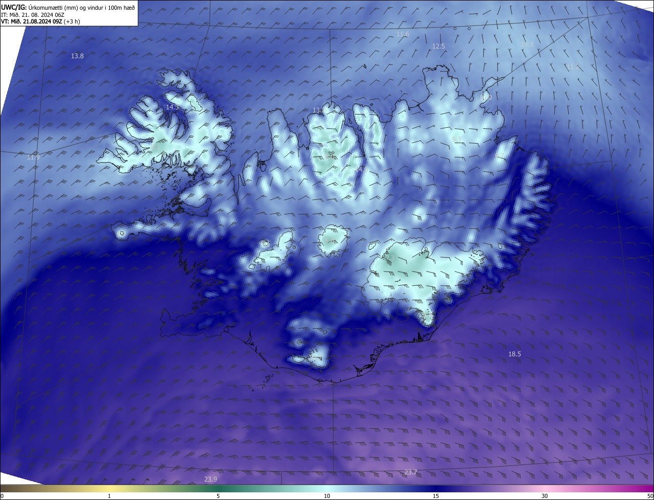Click the precipitable water color scale bar
Screen dimensions: 654x500
327,489
